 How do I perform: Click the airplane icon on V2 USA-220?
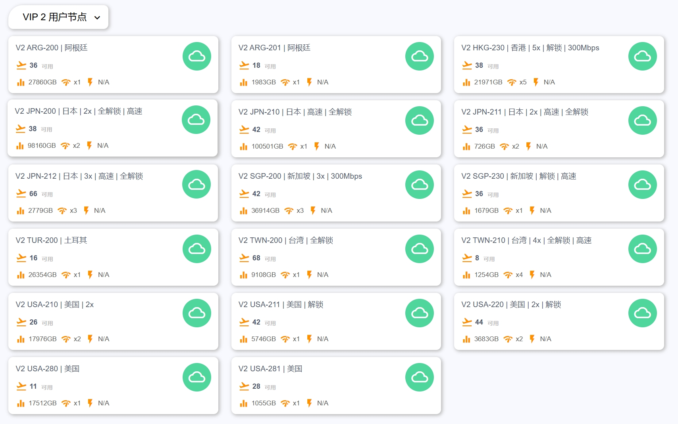point(467,322)
